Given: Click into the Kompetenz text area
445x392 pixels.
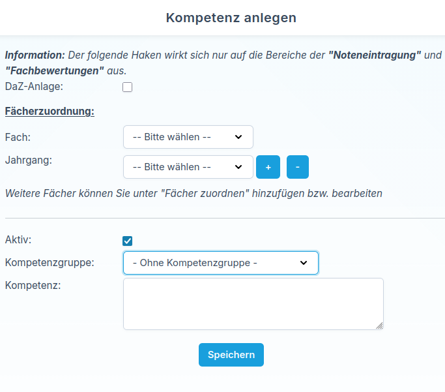Looking at the screenshot, I should click(253, 304).
